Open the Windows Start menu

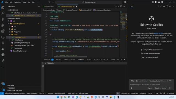pyautogui.click(x=58, y=97)
